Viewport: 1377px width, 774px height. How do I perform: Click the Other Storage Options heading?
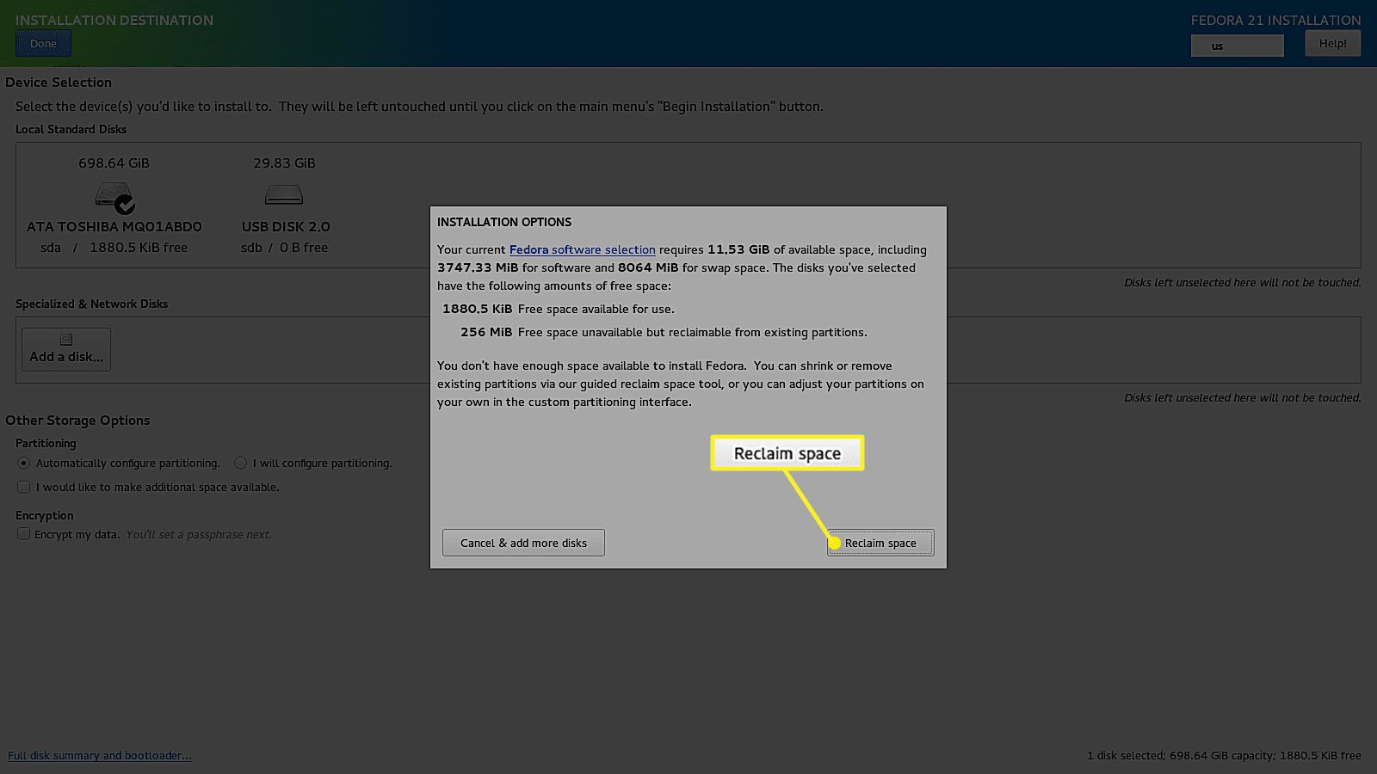click(x=77, y=421)
